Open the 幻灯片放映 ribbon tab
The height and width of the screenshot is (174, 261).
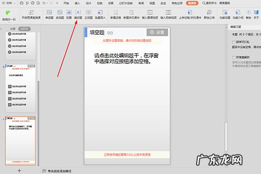[126, 3]
